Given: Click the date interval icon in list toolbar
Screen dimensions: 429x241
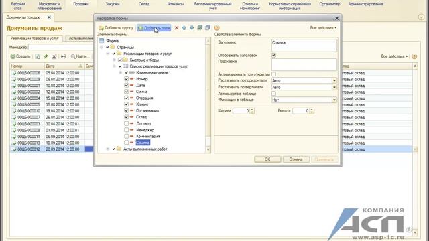Looking at the screenshot, I should pyautogui.click(x=64, y=56).
